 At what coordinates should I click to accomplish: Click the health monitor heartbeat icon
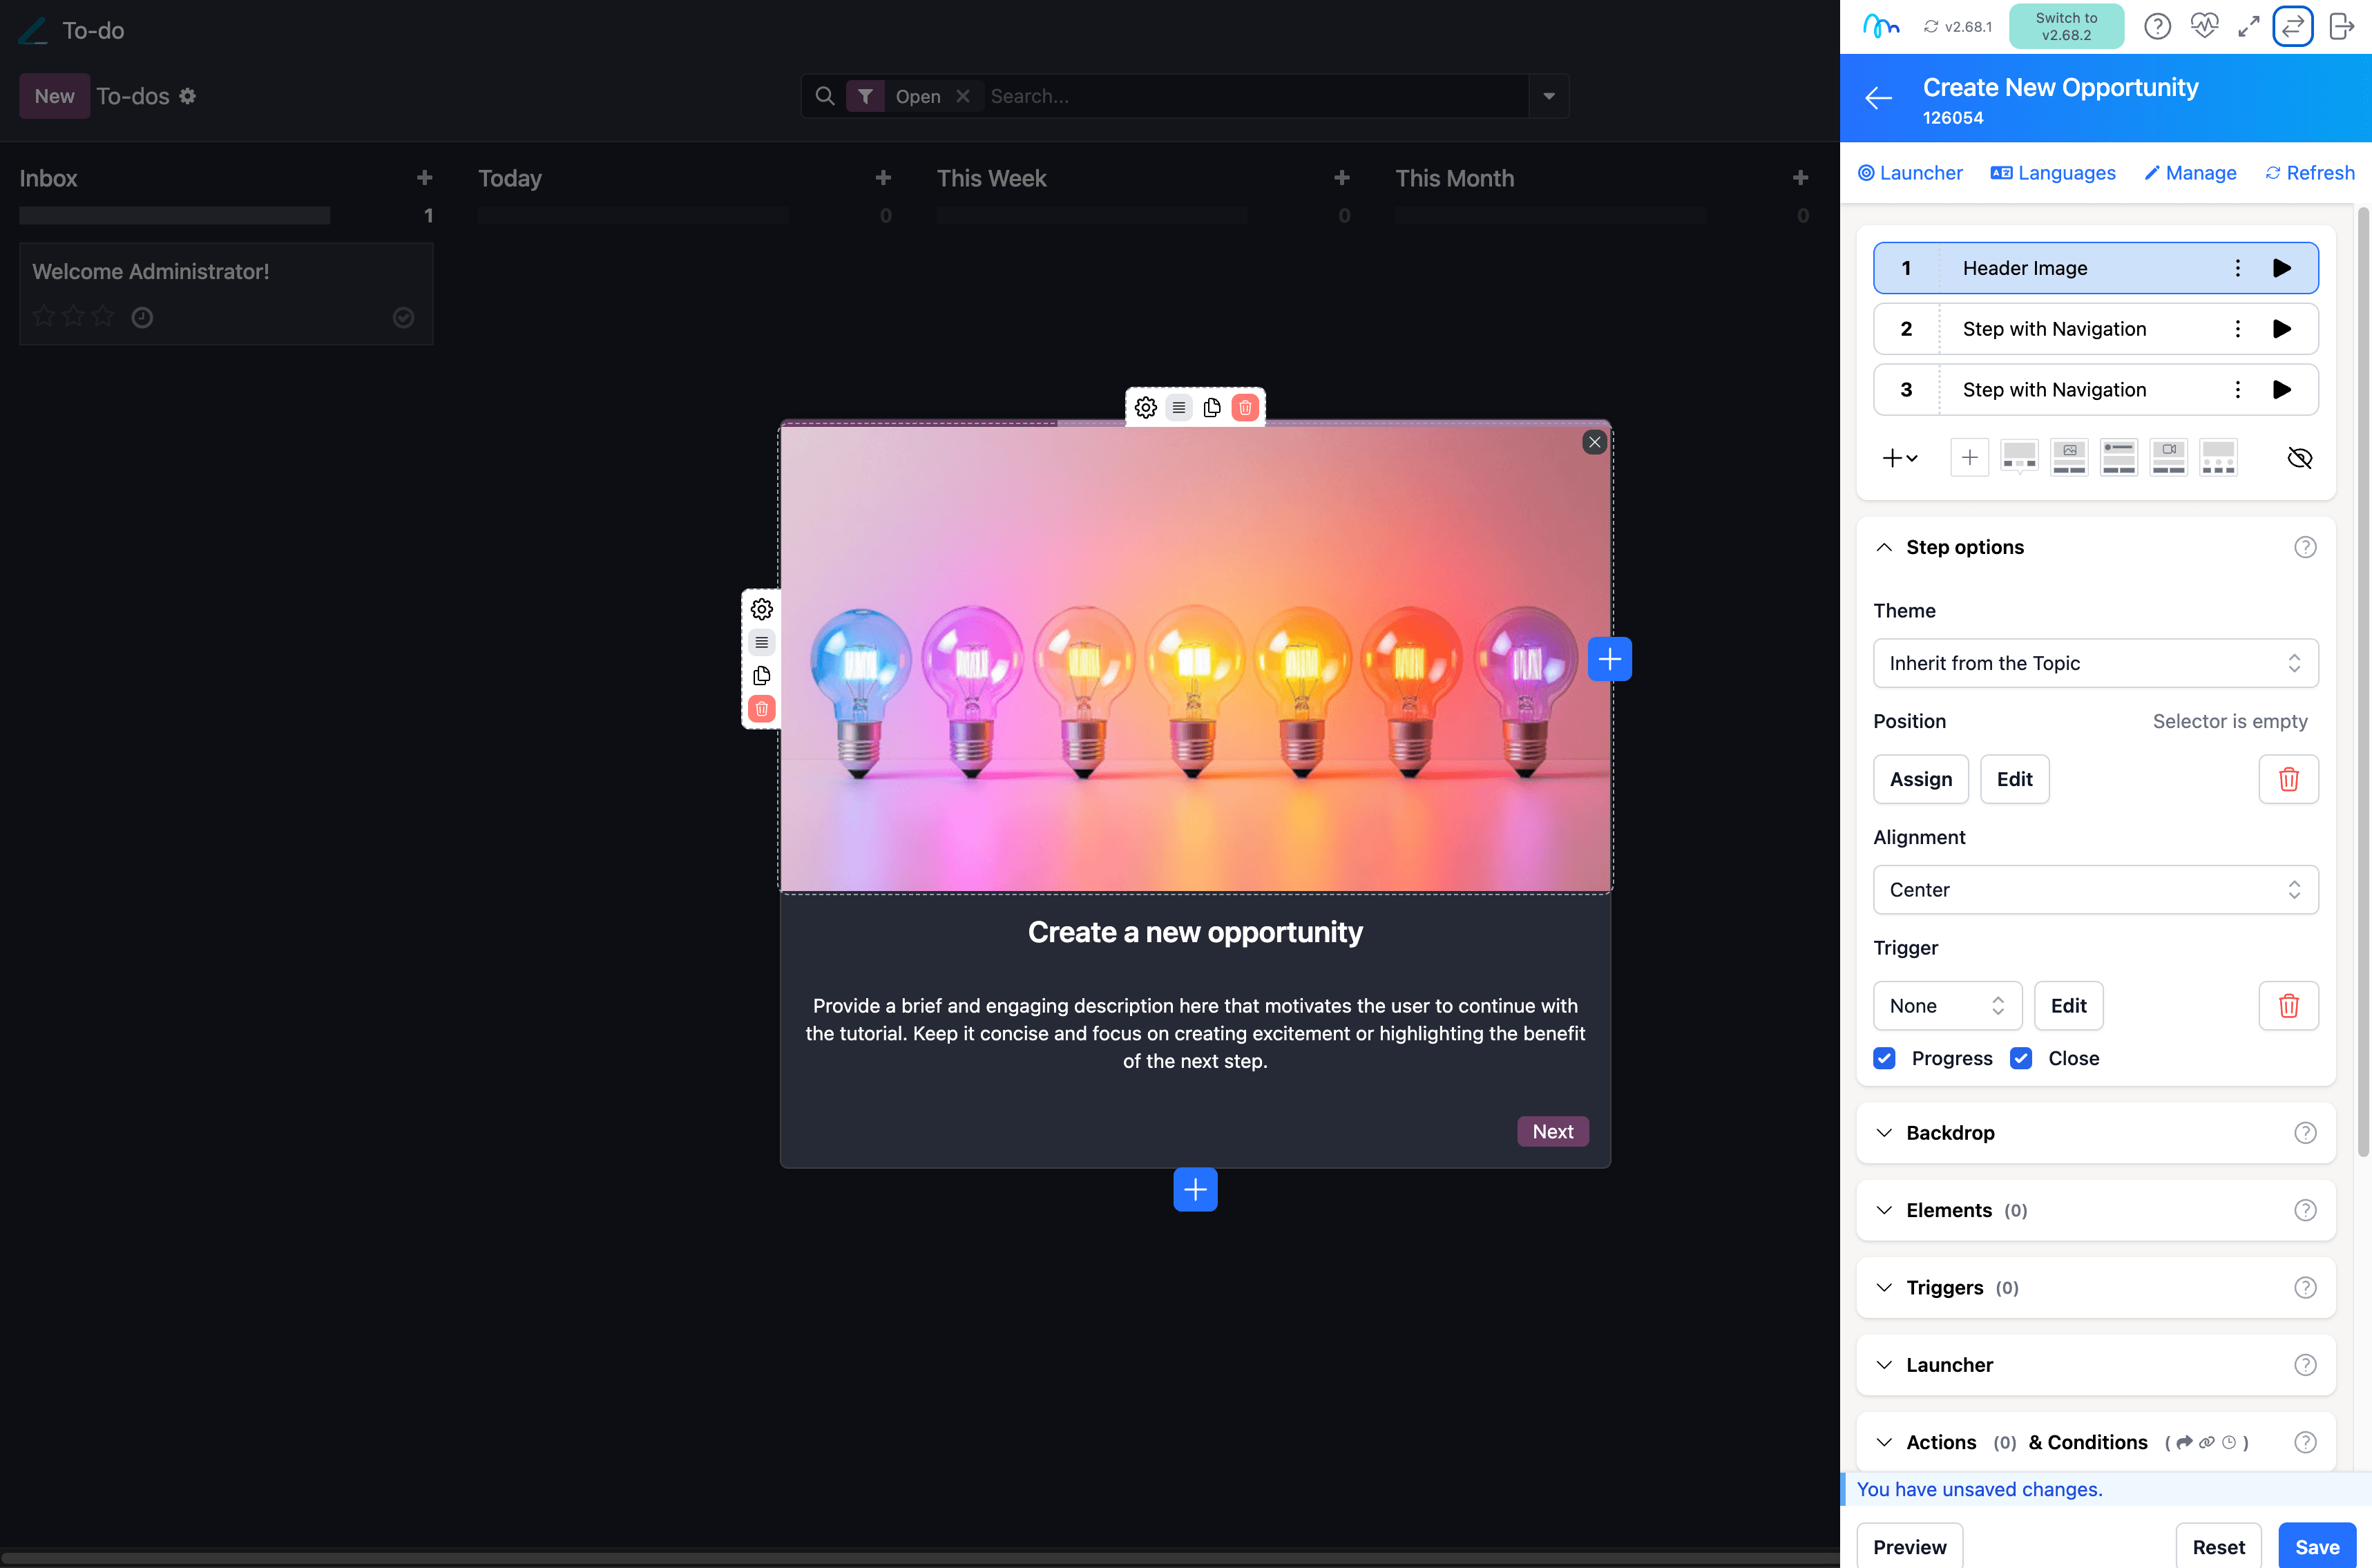[2203, 26]
